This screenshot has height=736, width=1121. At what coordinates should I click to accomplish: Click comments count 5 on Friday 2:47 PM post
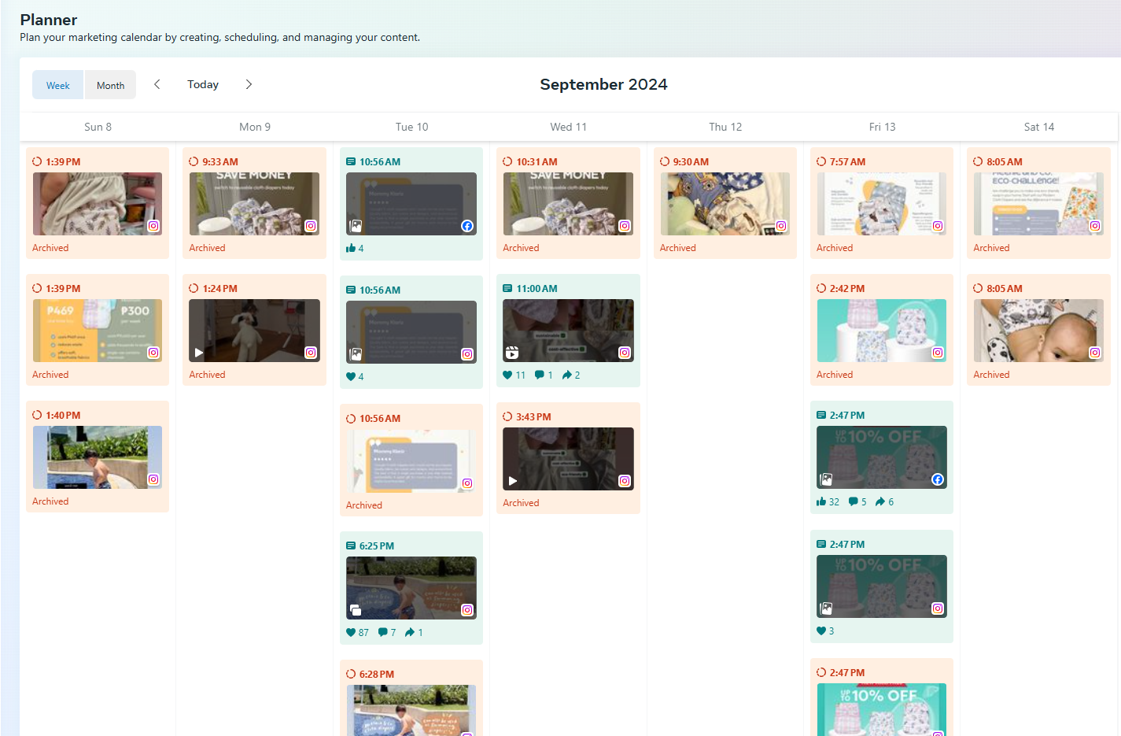[857, 501]
